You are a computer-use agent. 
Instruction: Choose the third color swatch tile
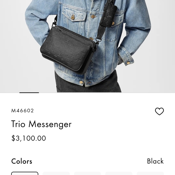(x=87, y=173)
